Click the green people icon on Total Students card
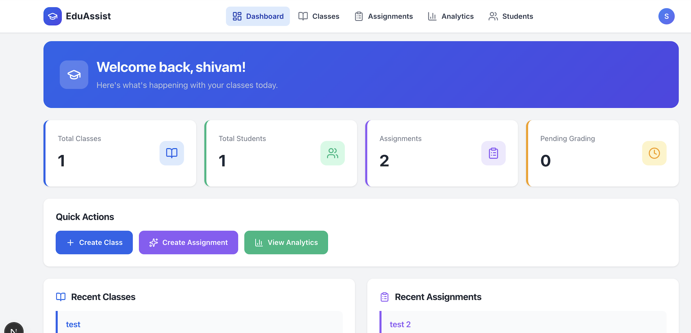 pyautogui.click(x=333, y=153)
